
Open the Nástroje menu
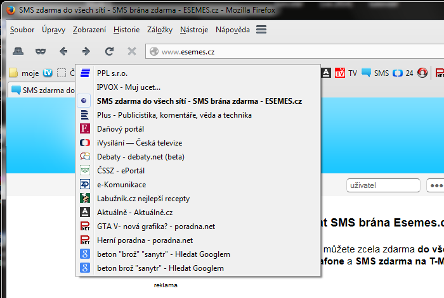coord(194,30)
